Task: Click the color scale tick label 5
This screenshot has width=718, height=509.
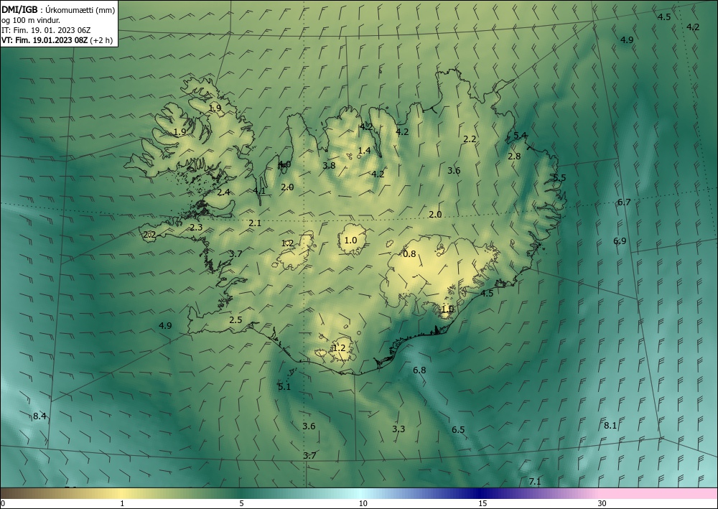Action: pos(241,503)
